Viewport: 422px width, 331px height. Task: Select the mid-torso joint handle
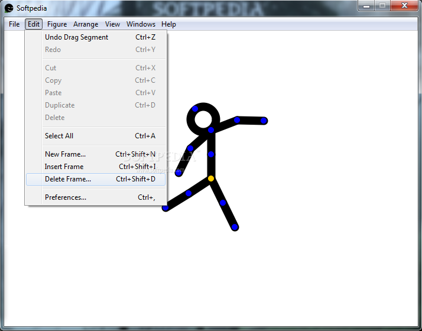211,154
